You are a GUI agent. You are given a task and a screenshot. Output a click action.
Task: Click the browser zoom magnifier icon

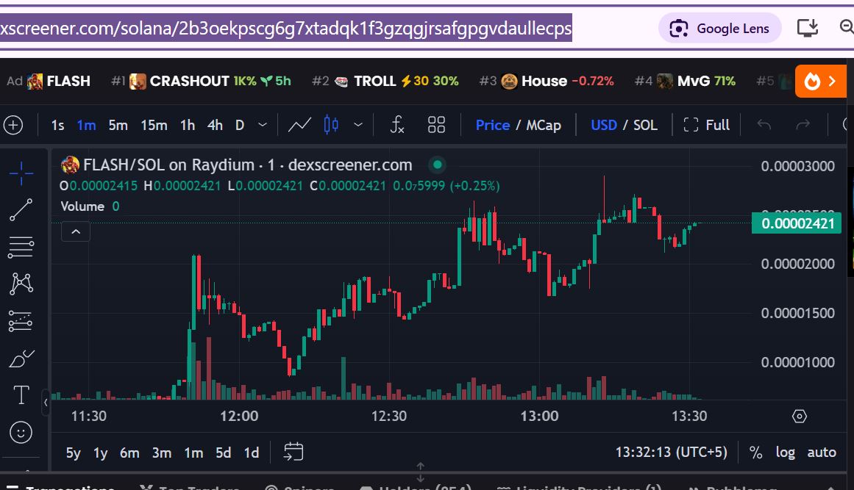point(847,27)
